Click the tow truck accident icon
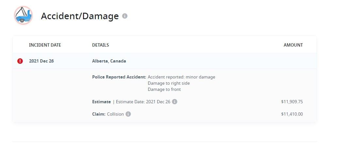The height and width of the screenshot is (157, 346). (x=23, y=15)
